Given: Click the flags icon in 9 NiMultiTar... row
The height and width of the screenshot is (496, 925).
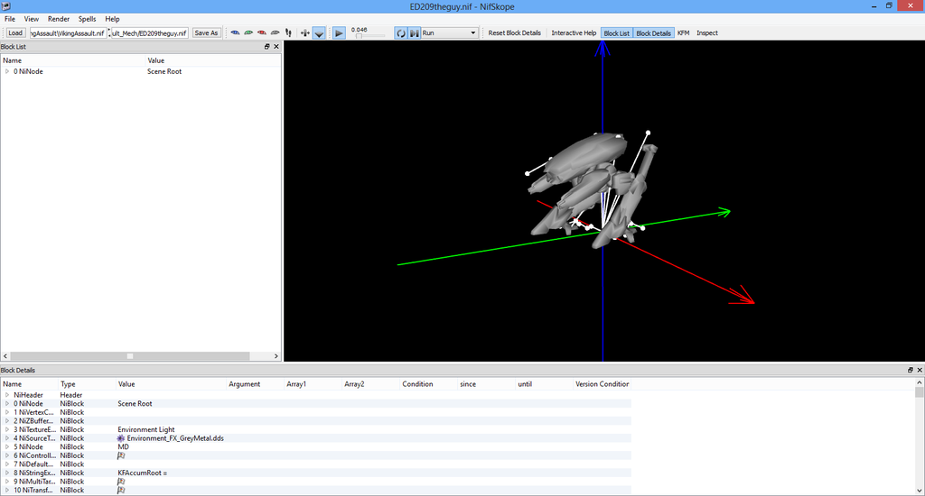Looking at the screenshot, I should 121,482.
